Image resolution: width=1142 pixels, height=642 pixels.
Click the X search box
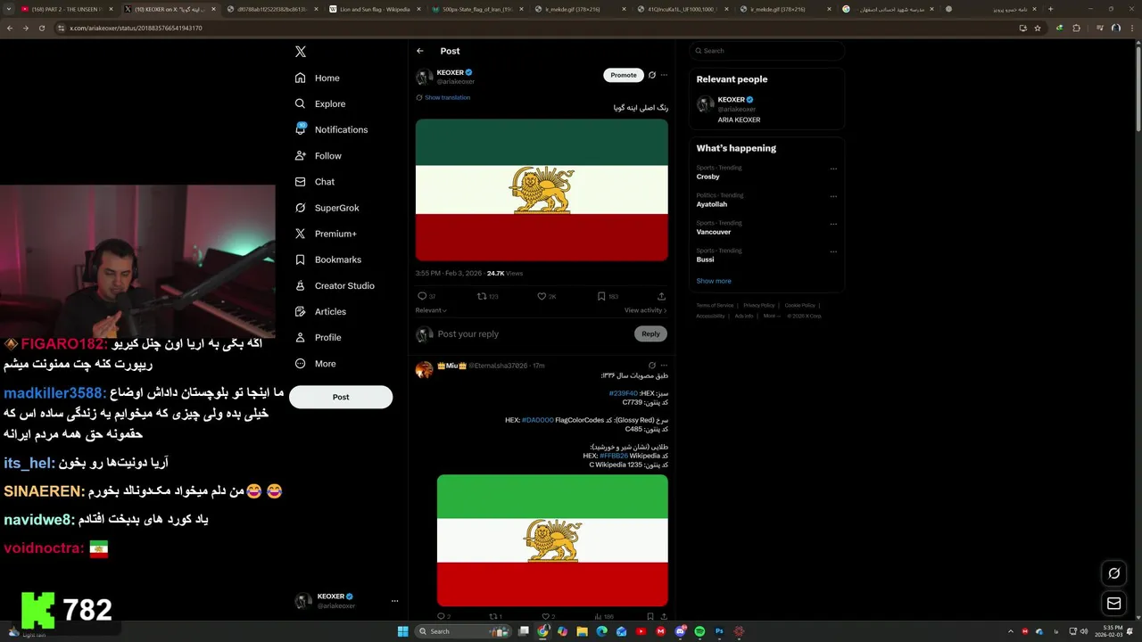pos(767,51)
